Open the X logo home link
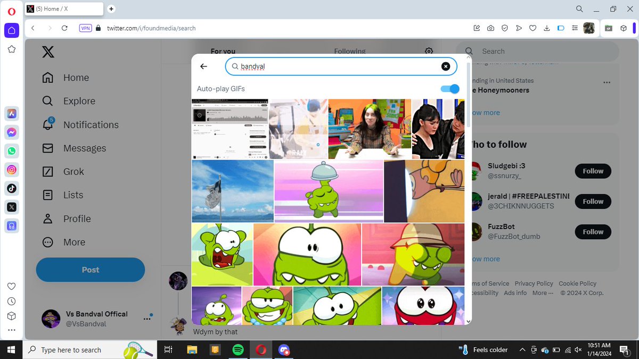This screenshot has height=359, width=639. point(48,52)
